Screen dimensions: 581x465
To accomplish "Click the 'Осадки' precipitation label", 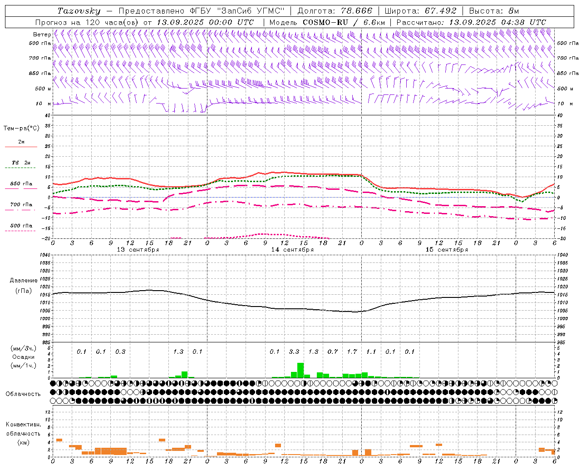I will point(23,357).
